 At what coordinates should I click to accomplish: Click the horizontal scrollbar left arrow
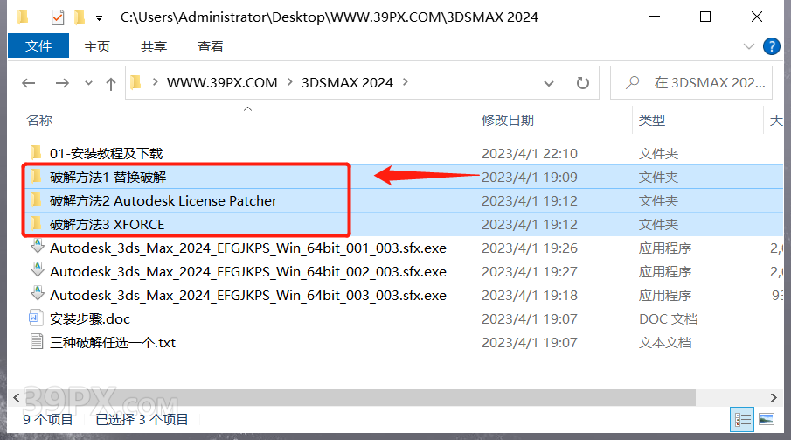(16, 397)
